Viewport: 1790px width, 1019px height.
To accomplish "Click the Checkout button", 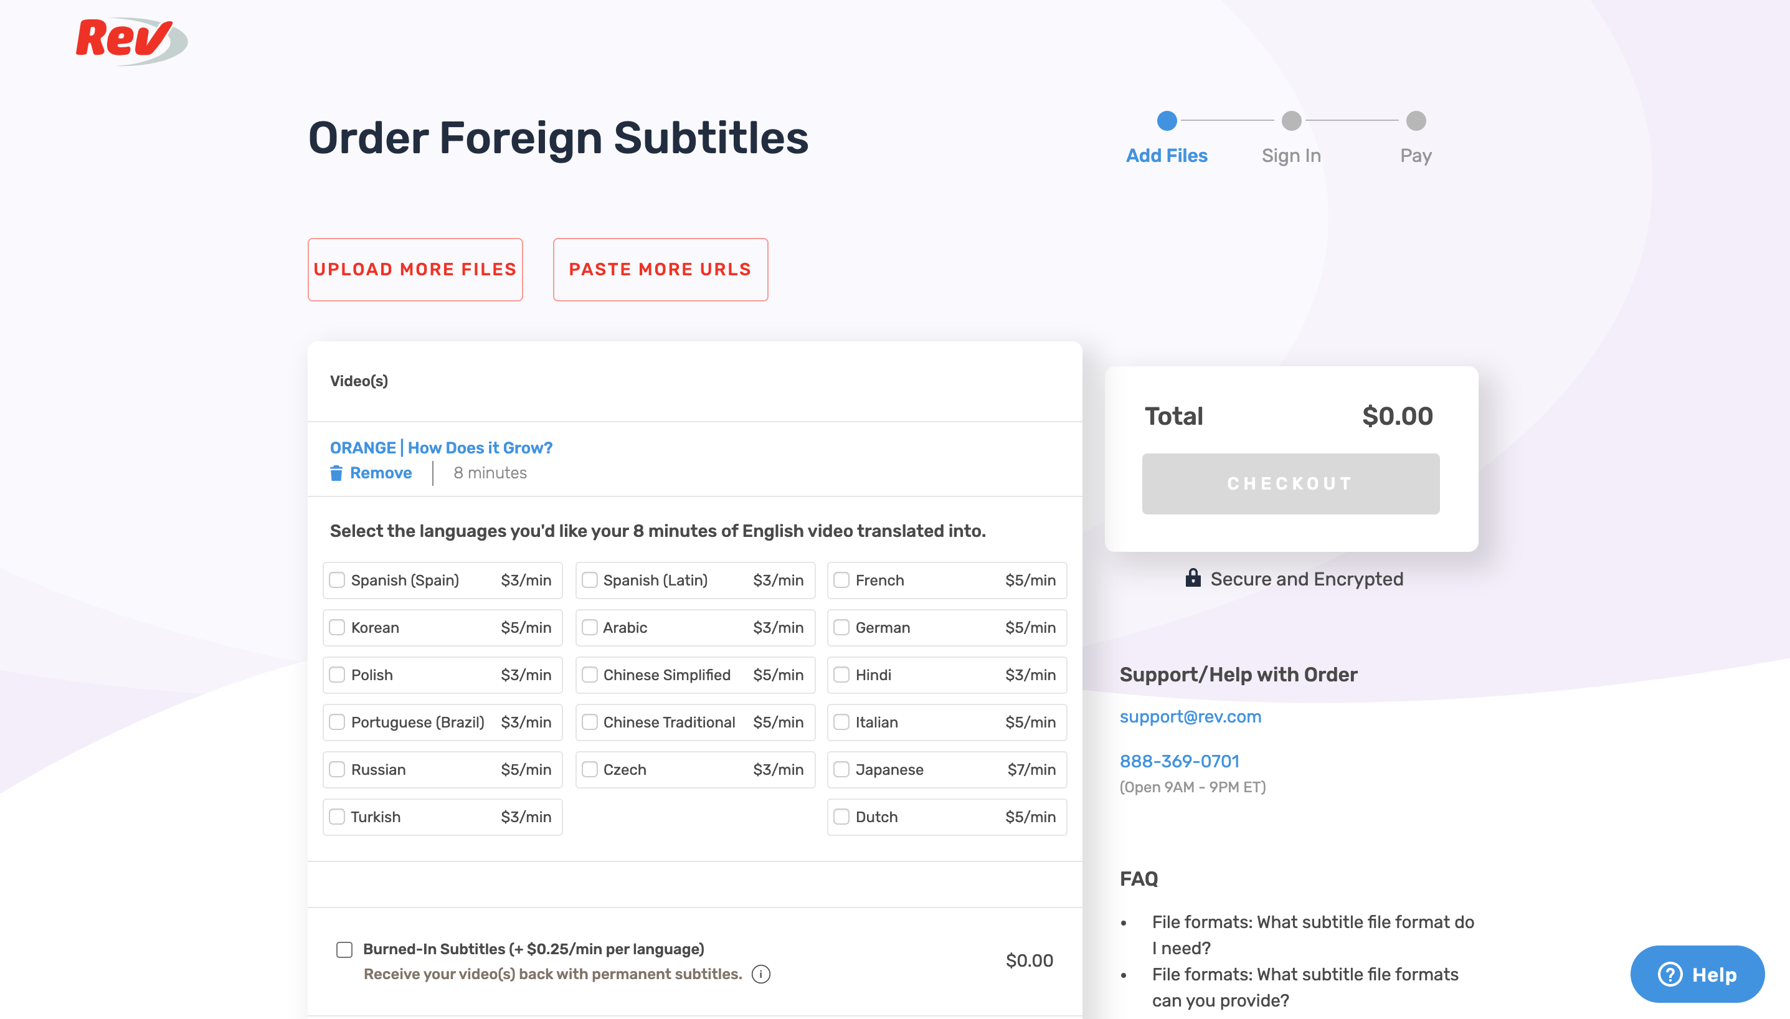I will (1290, 483).
